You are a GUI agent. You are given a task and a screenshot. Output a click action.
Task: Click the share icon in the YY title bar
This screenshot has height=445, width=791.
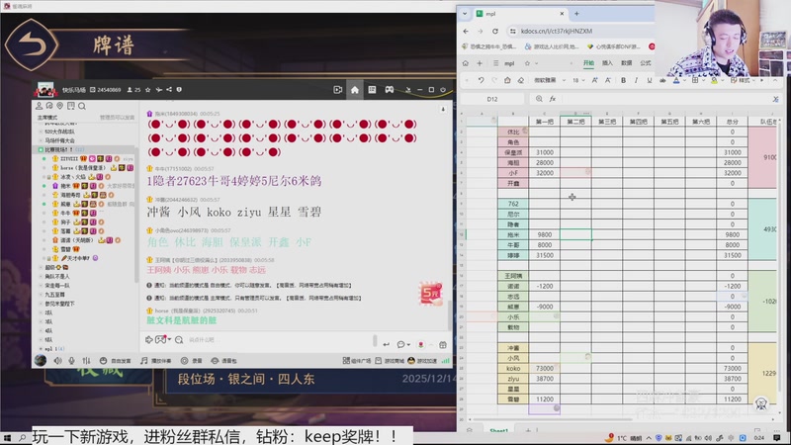pos(169,90)
